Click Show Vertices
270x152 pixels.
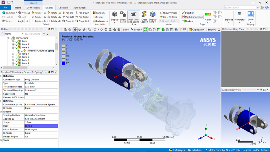[x=168, y=13]
